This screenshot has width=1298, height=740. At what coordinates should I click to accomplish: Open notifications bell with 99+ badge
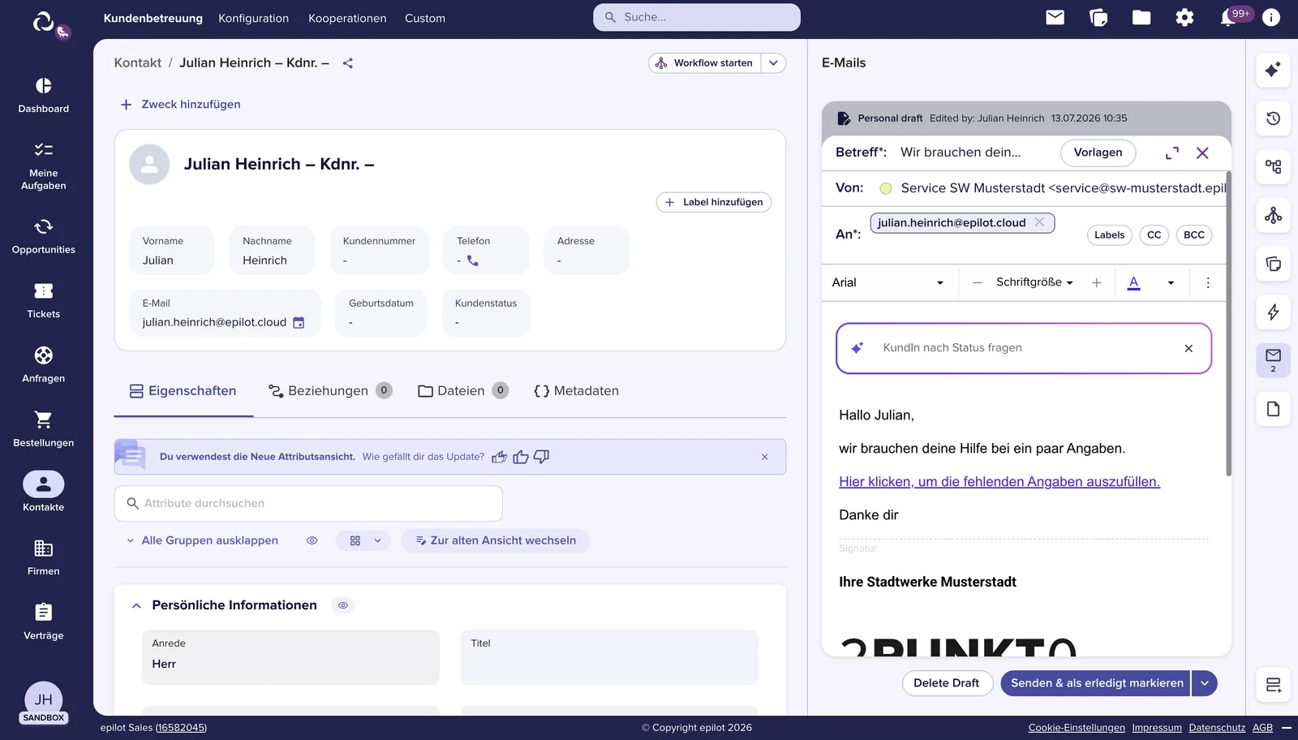click(x=1230, y=17)
